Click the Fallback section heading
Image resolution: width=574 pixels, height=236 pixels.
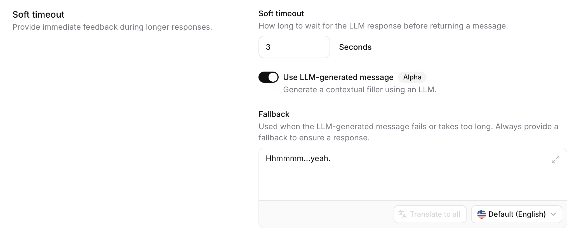[x=274, y=114]
